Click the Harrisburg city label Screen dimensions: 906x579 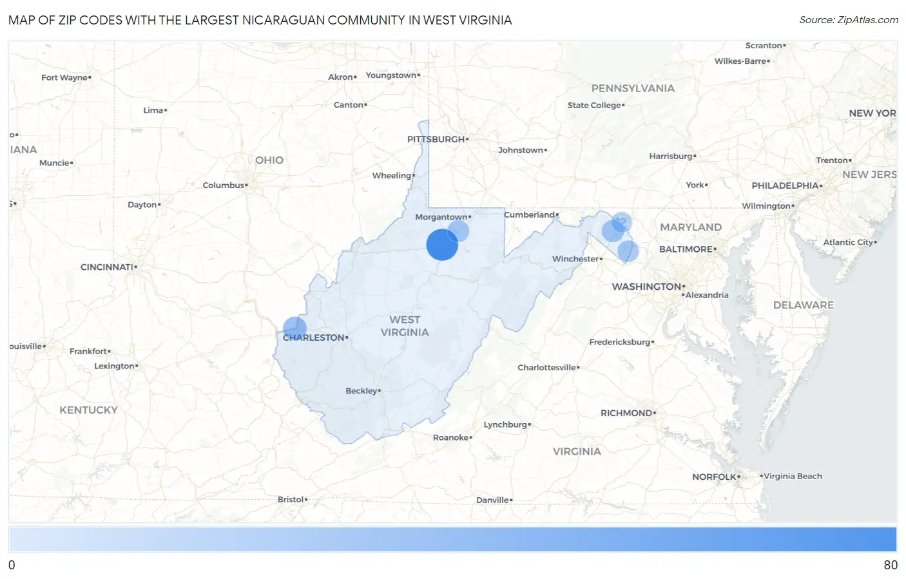[x=671, y=157]
